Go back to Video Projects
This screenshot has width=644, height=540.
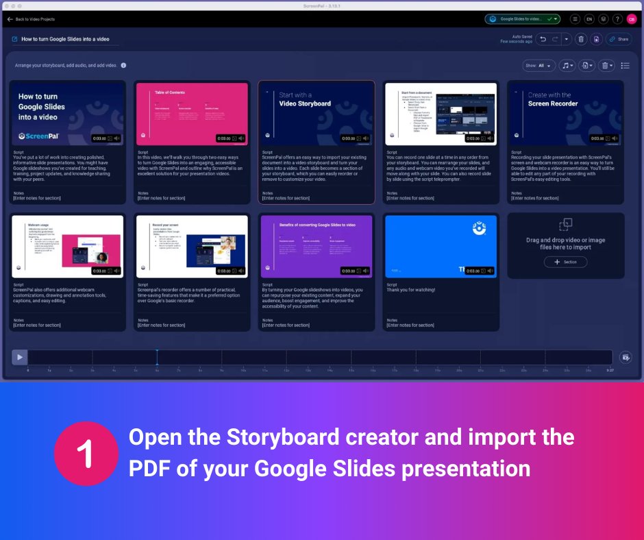pos(31,19)
